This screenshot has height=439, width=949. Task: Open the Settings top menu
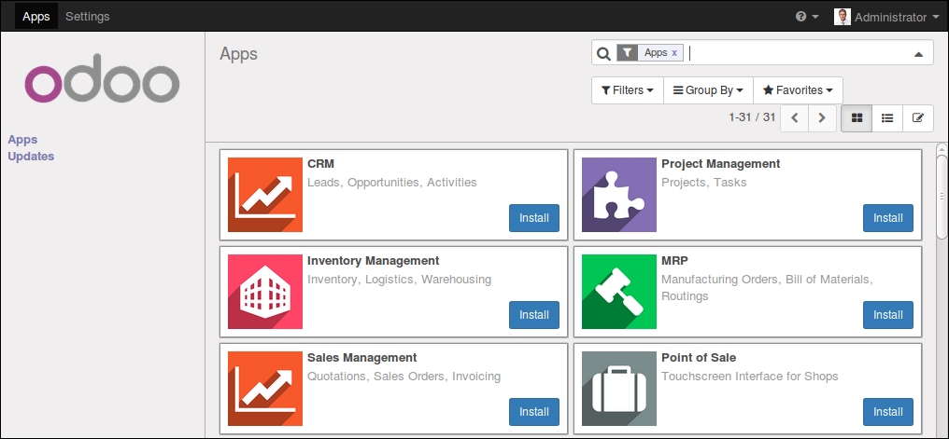pos(88,16)
